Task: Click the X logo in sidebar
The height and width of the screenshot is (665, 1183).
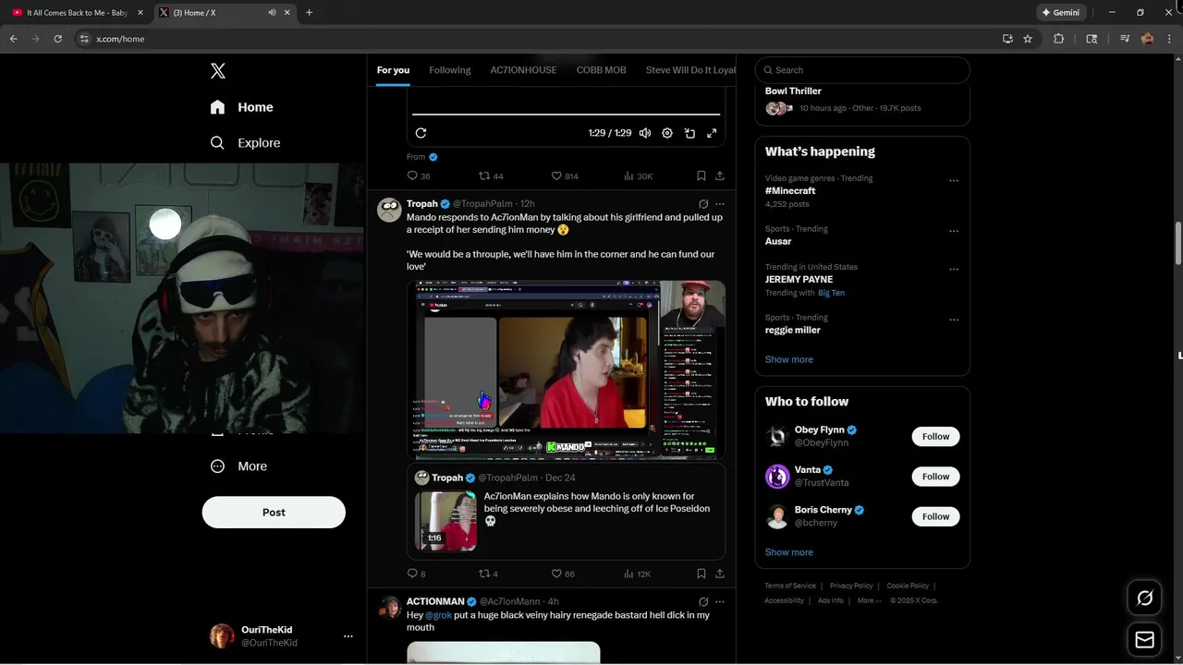Action: [218, 71]
